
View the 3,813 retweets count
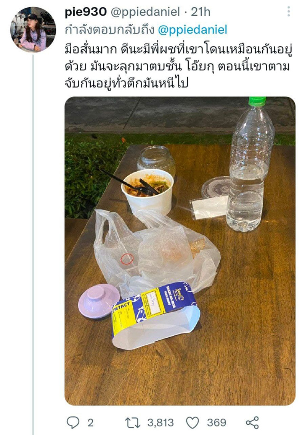pos(160,423)
